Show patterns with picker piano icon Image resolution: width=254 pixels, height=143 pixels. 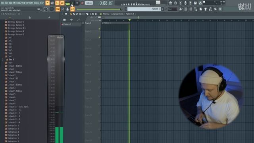pos(64,19)
